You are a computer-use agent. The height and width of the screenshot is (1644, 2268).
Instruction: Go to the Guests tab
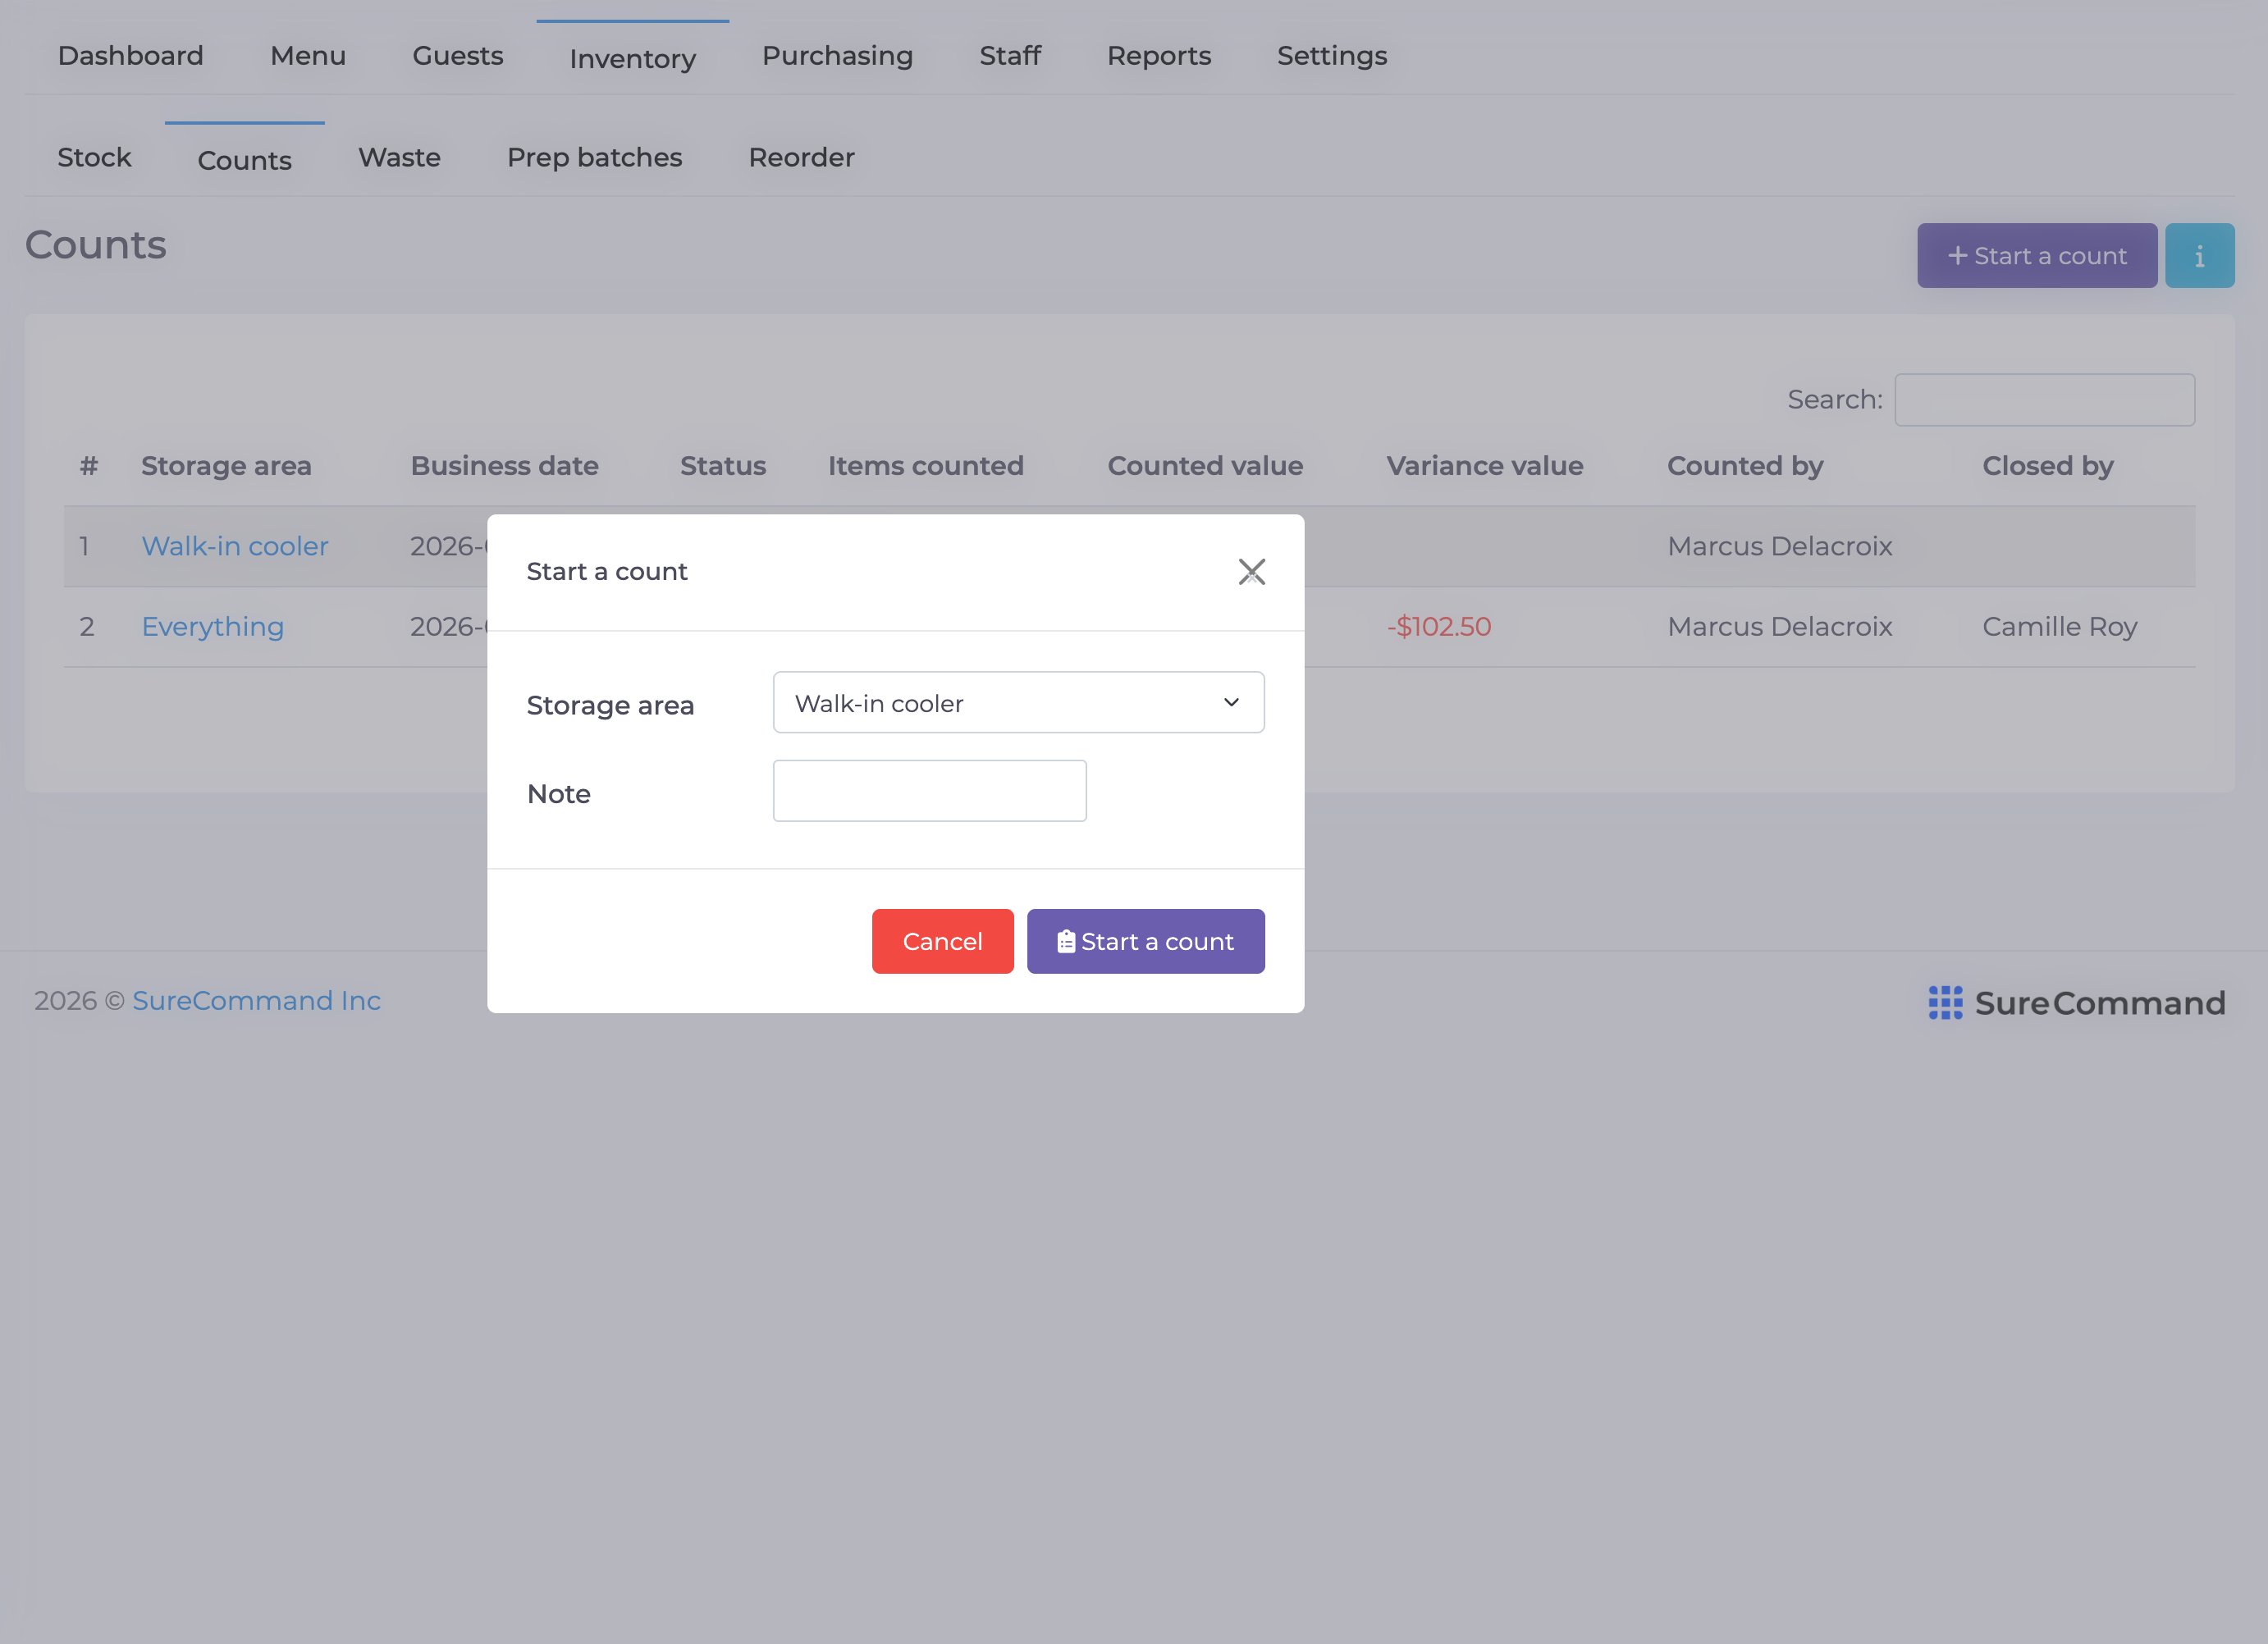point(458,56)
